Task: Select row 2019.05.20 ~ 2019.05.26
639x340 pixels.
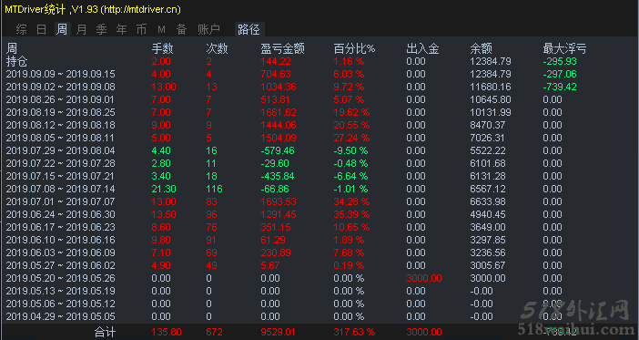Action: (61, 278)
